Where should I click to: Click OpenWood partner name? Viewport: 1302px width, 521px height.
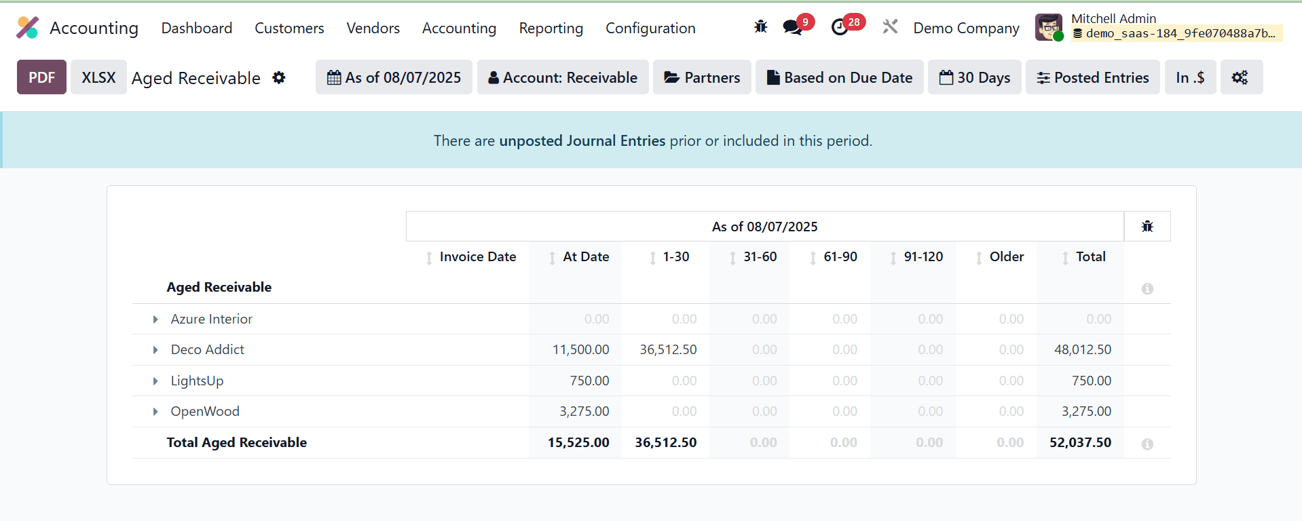click(205, 412)
